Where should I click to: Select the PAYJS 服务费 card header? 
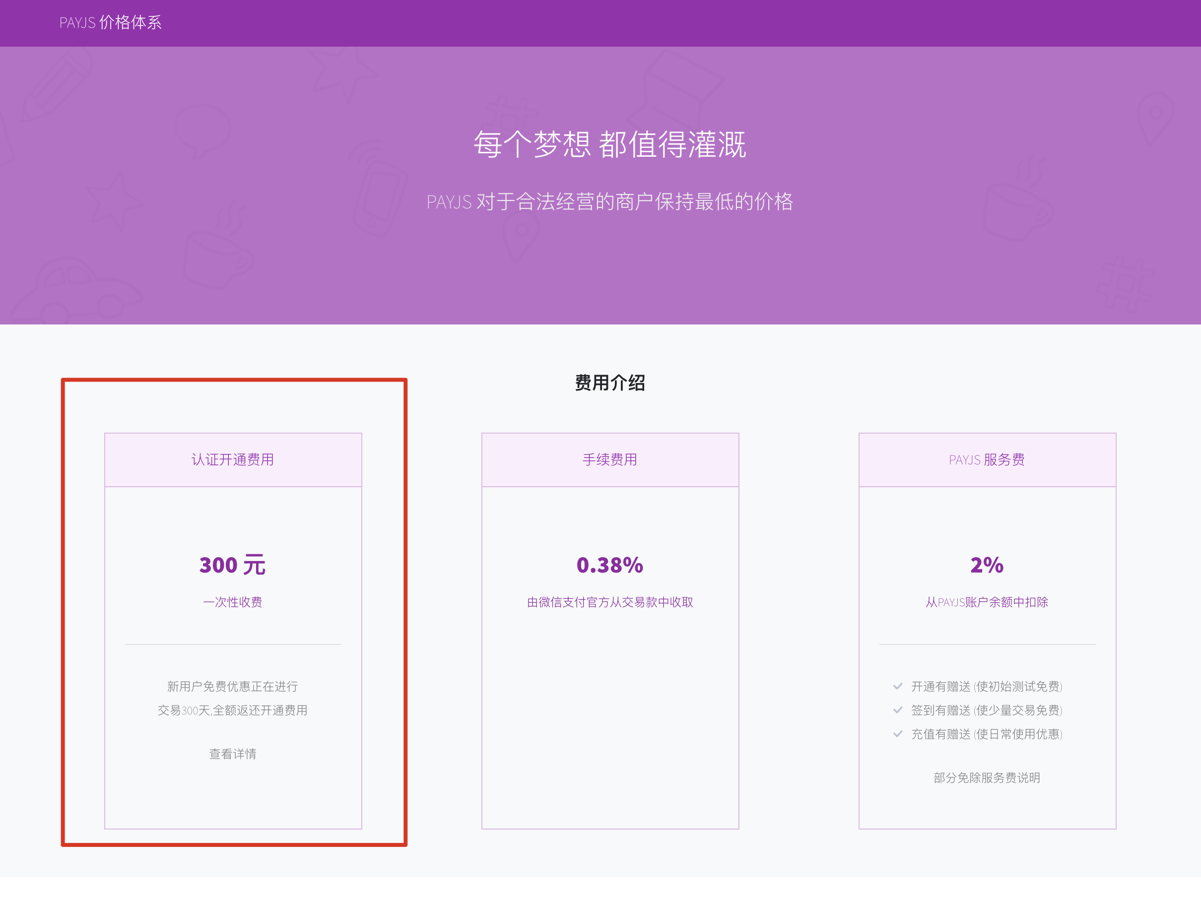[987, 459]
